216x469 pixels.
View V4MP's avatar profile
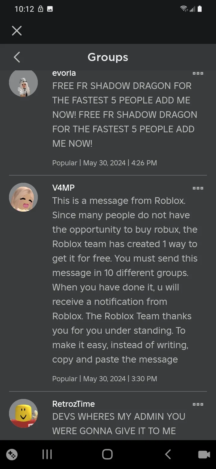(x=23, y=197)
